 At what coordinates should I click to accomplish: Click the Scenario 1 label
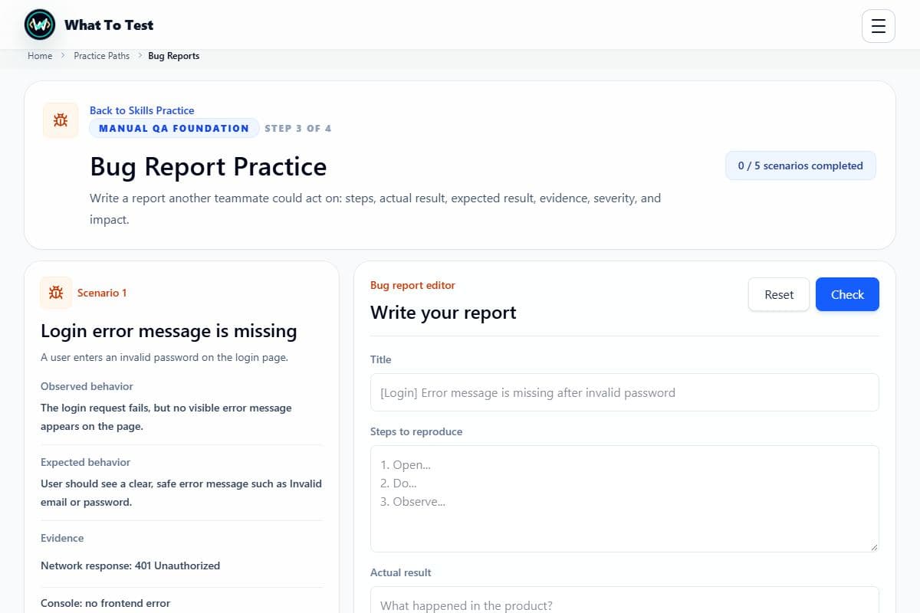pos(102,293)
